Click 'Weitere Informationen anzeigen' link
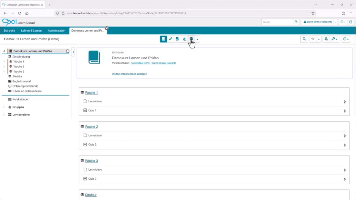Viewport: 356px width, 200px height. [129, 74]
